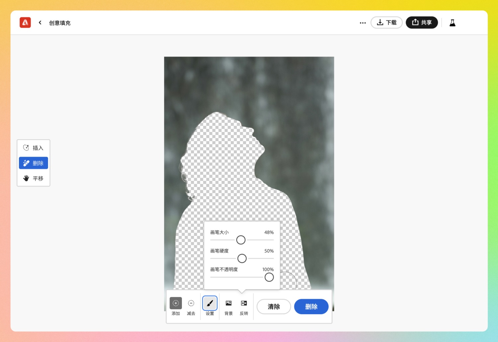The image size is (498, 342).
Task: Click the 共享 share button
Action: (x=422, y=23)
